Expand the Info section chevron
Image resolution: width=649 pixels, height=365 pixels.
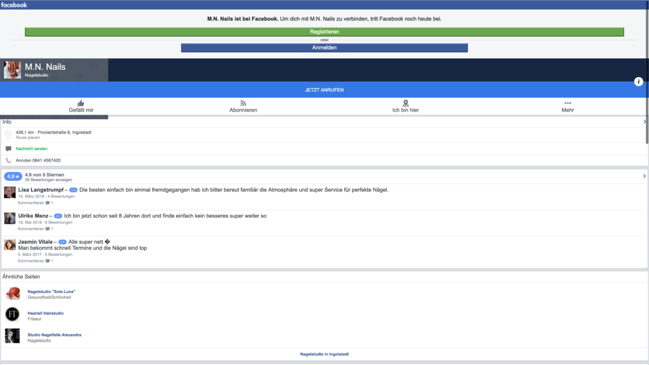644,122
